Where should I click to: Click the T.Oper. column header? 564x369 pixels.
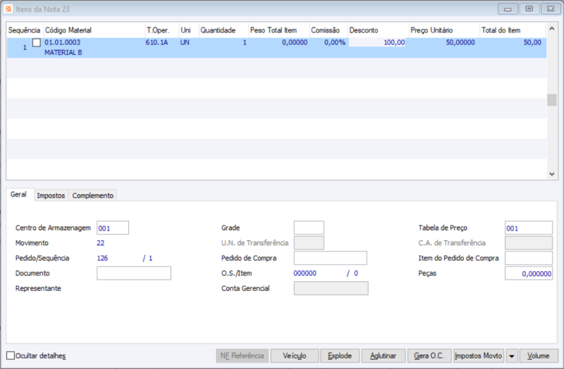[x=161, y=30]
